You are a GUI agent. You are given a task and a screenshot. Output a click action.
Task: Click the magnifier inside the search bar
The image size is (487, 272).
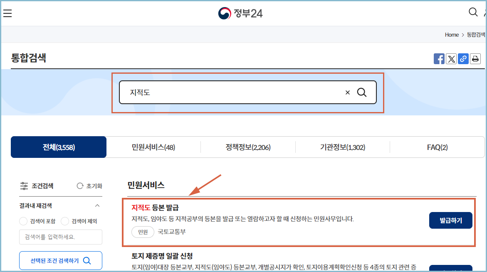click(x=362, y=92)
